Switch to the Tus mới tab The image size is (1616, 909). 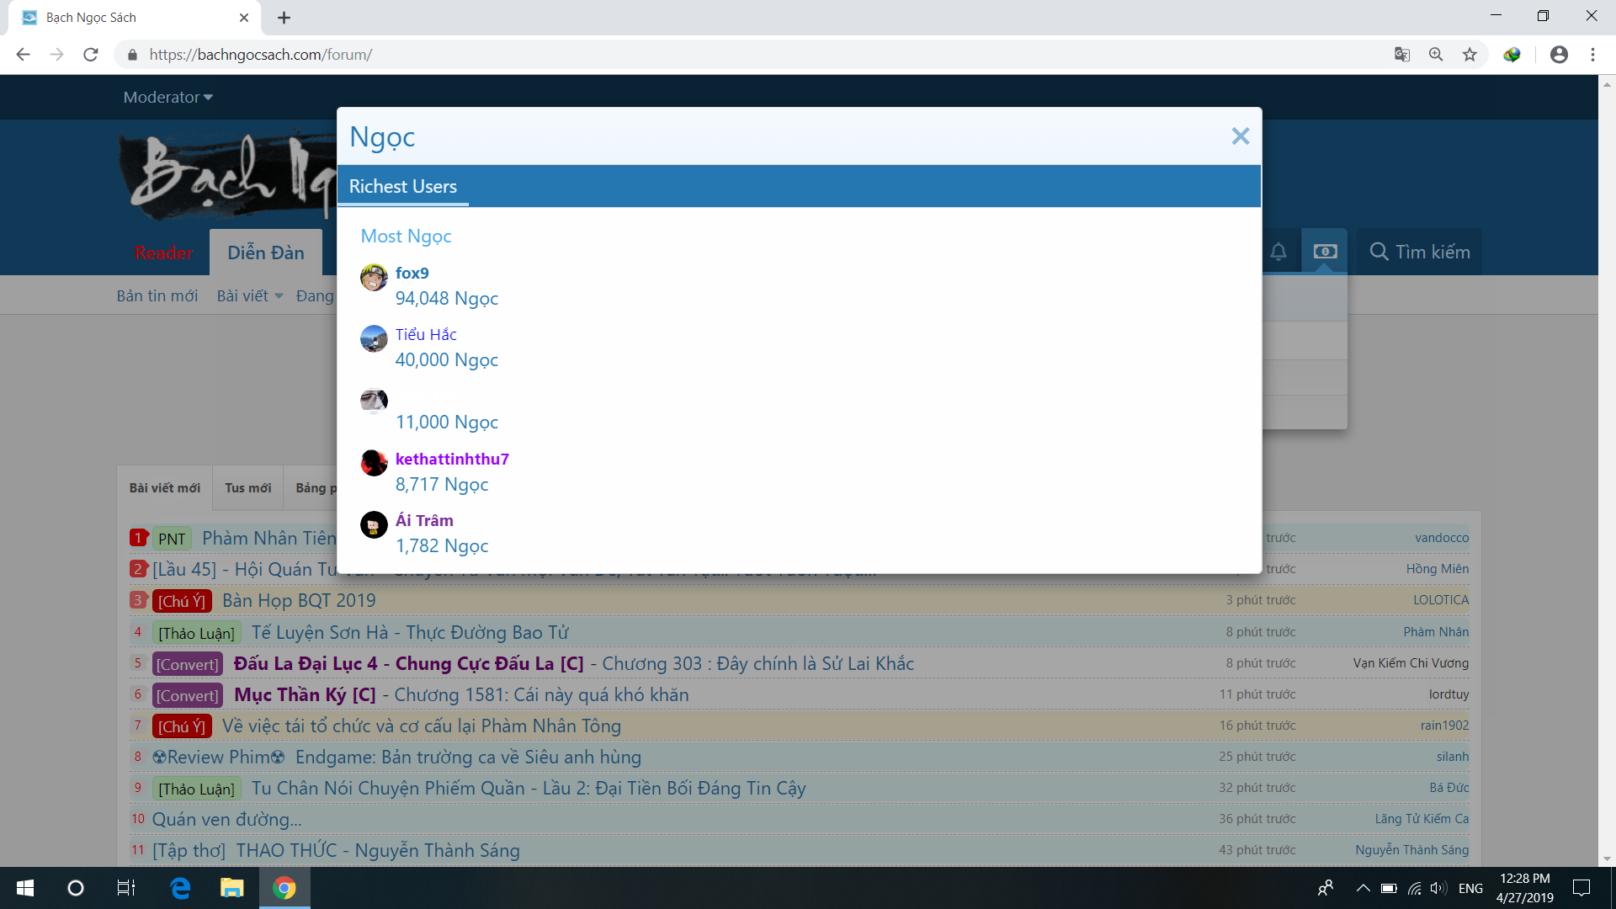247,488
